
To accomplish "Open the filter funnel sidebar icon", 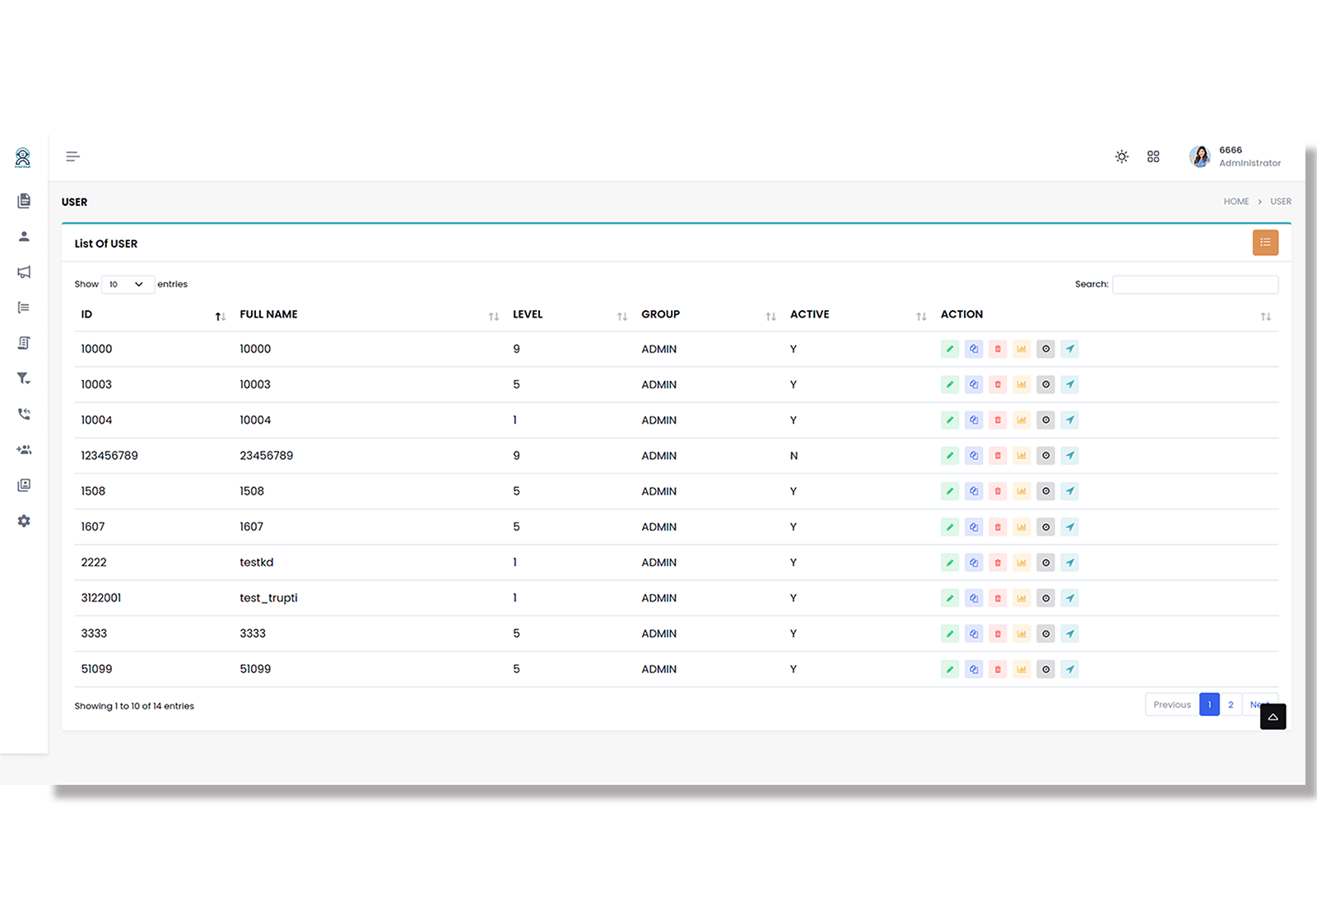I will point(24,378).
